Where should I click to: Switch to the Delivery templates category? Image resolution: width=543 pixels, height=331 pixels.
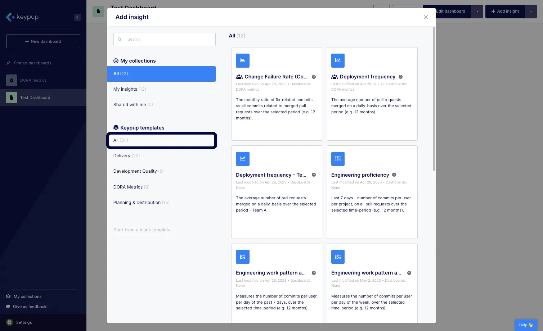(122, 155)
